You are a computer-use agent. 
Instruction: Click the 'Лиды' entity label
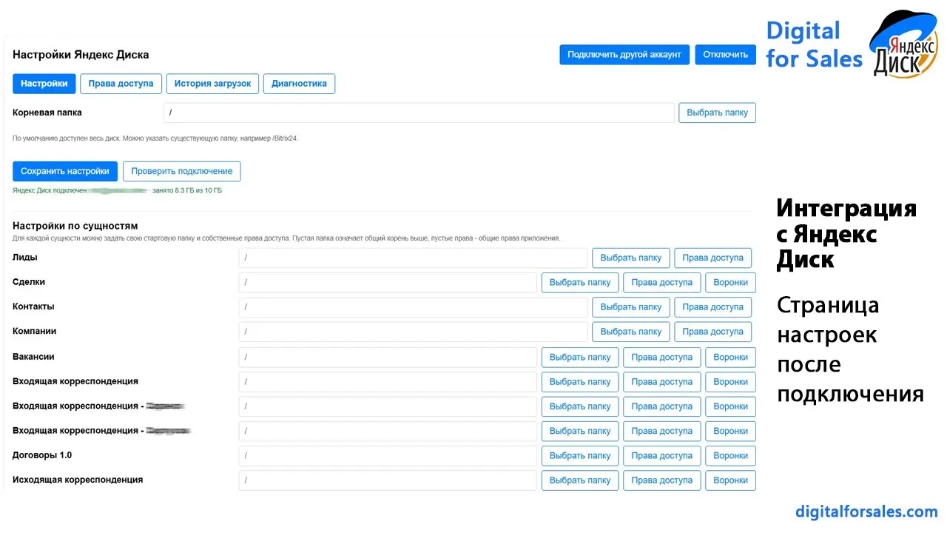coord(25,258)
